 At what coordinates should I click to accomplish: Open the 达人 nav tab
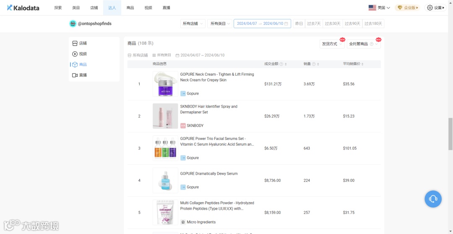(x=112, y=8)
